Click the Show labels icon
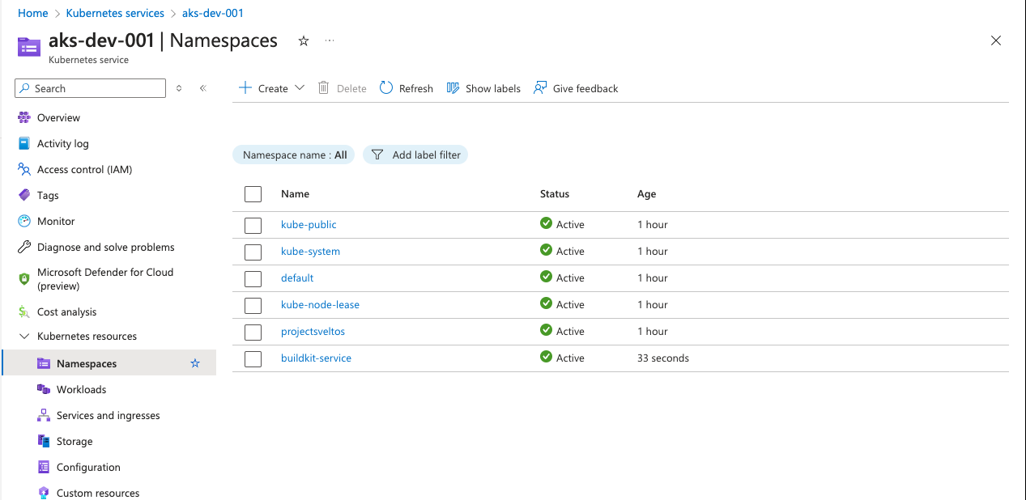Screen dimensions: 1026x500 point(453,88)
